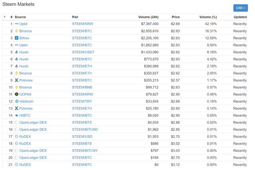Click HitBTC icon in row 14
This screenshot has width=255, height=170.
coord(16,115)
